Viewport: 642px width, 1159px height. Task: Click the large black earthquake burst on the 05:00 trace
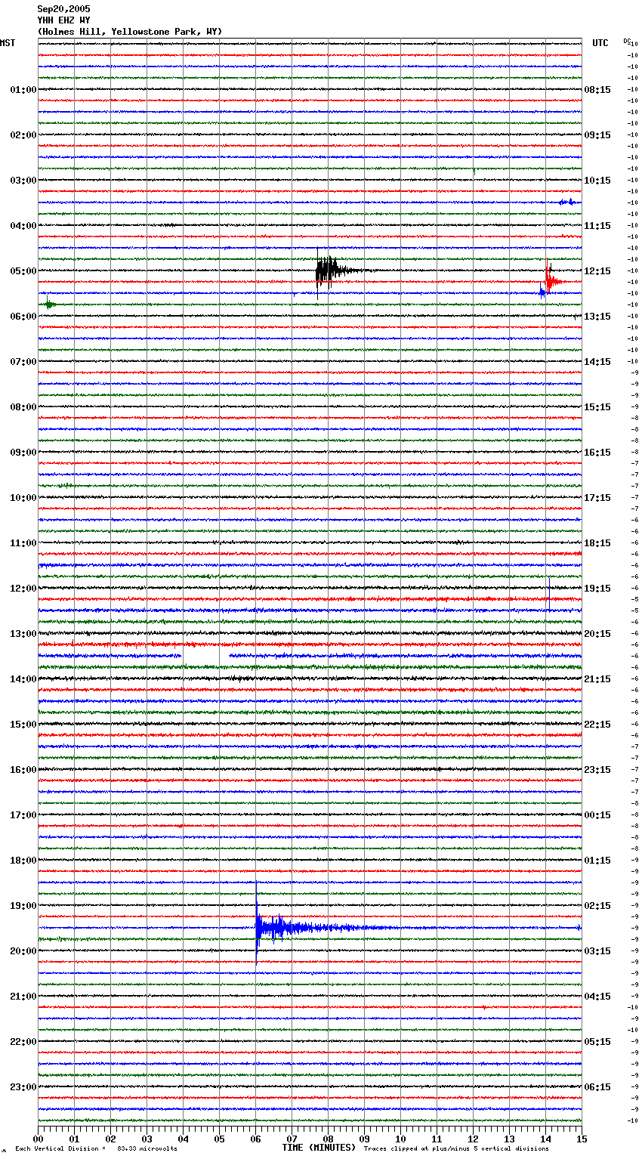[331, 270]
